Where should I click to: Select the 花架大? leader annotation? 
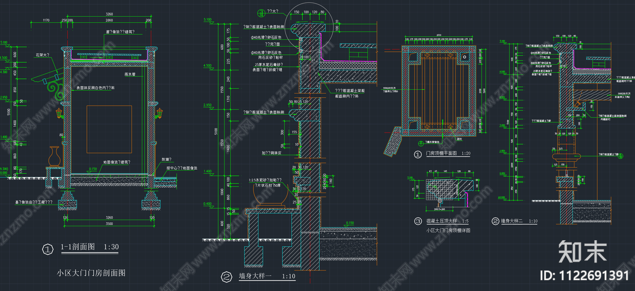(x=42, y=55)
